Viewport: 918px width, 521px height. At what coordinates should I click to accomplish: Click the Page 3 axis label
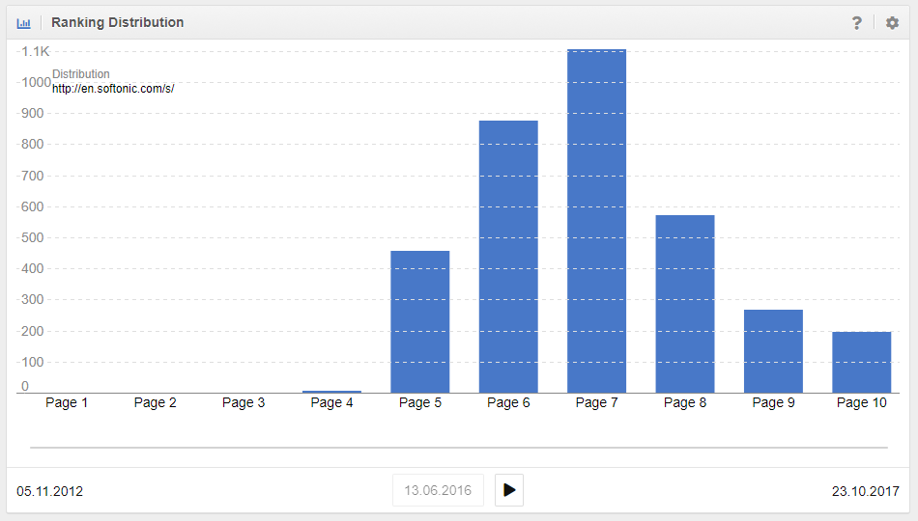click(244, 402)
